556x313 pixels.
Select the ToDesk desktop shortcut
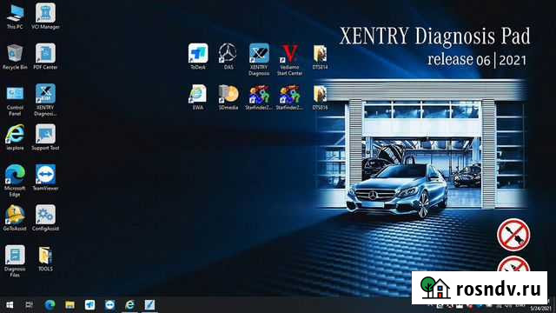point(198,57)
